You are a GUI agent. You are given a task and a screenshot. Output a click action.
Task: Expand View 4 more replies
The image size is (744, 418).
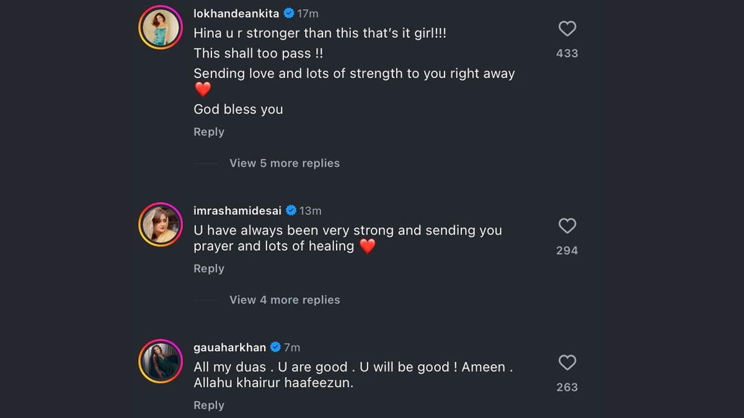click(285, 300)
